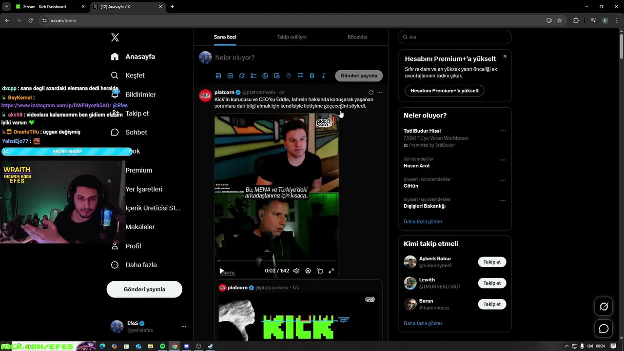624x351 pixels.
Task: Add a GIF in composer
Action: coord(230,76)
